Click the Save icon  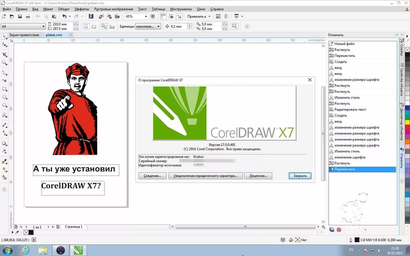click(x=20, y=16)
